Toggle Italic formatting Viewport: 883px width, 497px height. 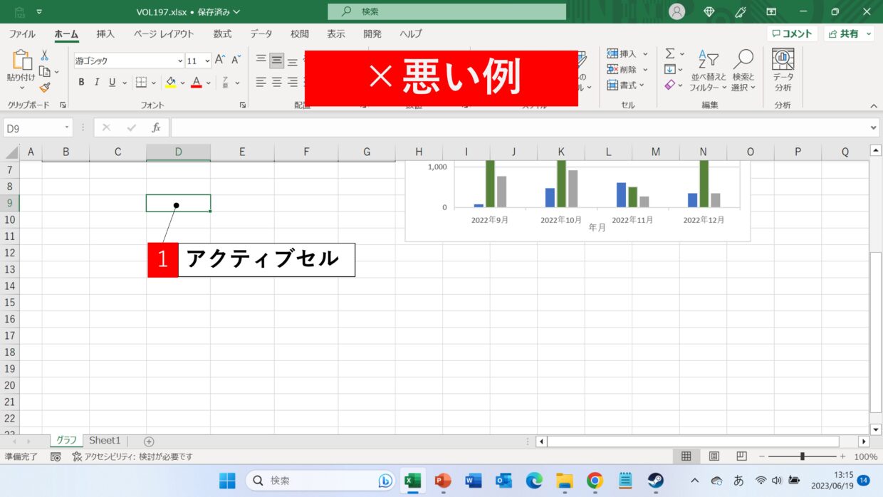(97, 83)
